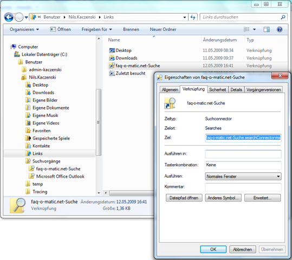The image size is (292, 260).
Task: Switch to the Verknüpfung tab
Action: click(x=194, y=89)
